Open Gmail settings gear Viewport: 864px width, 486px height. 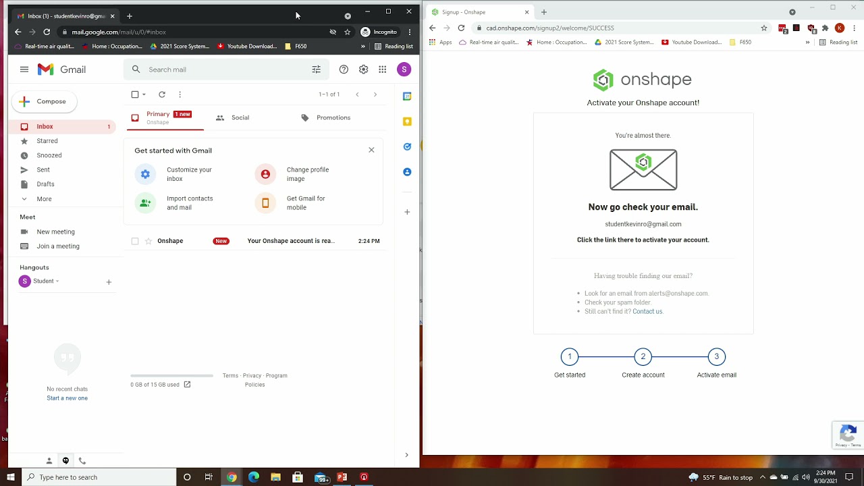click(x=363, y=70)
